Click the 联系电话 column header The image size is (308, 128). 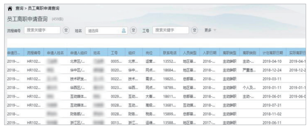[x=170, y=53]
